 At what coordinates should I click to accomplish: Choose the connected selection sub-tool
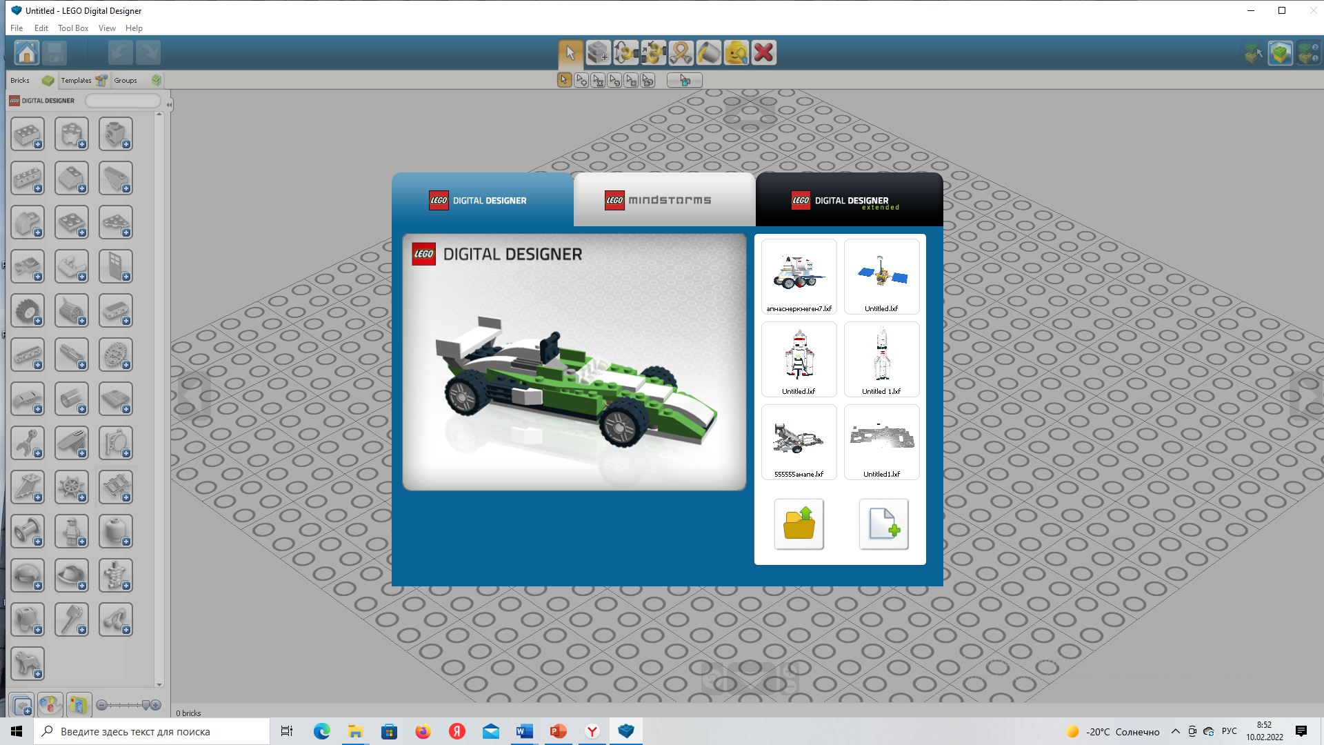(598, 80)
